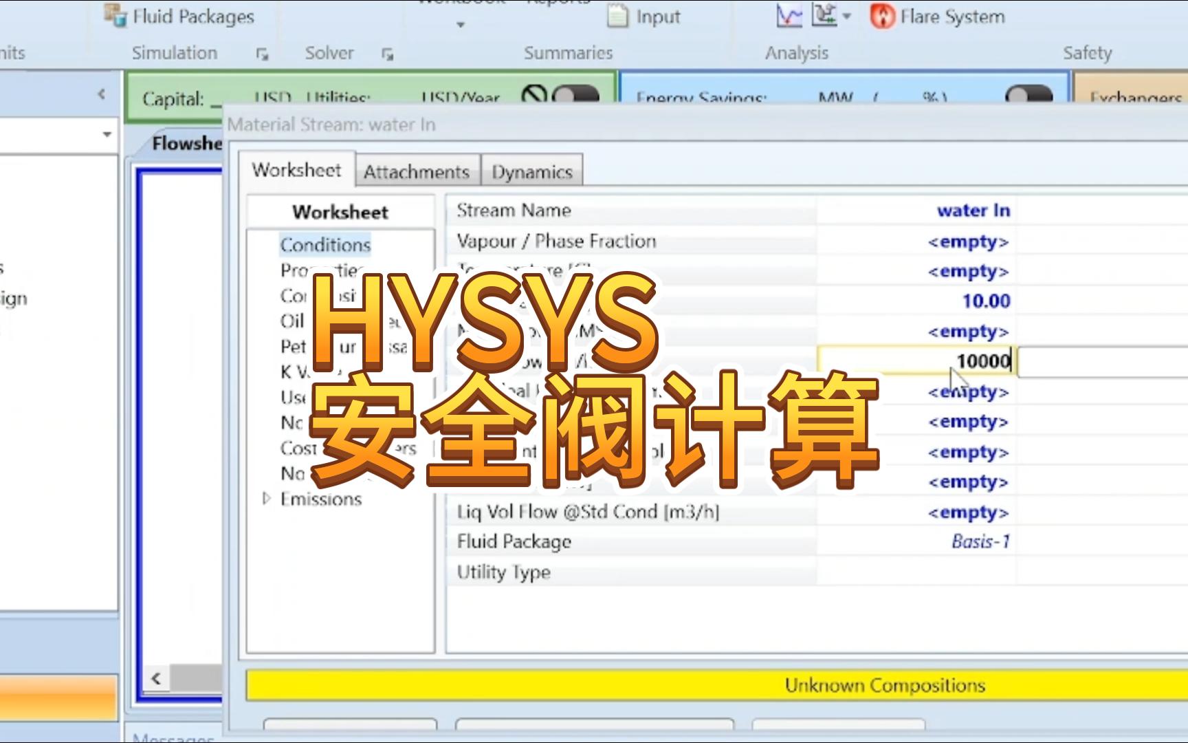This screenshot has width=1188, height=743.
Task: Open Fluid Packages from the ribbon
Action: [x=180, y=16]
